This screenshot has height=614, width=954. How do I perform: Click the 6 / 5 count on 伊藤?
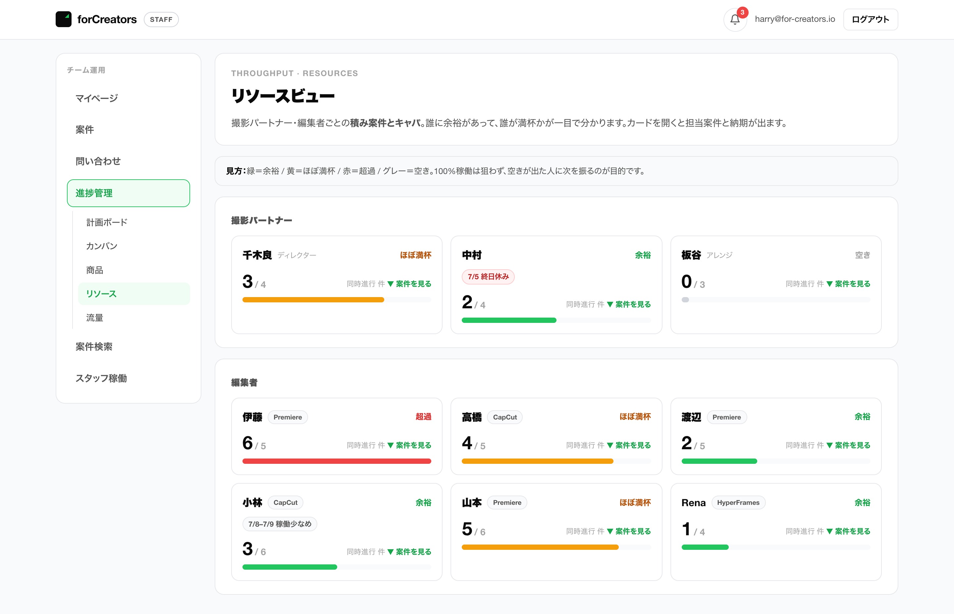[254, 443]
